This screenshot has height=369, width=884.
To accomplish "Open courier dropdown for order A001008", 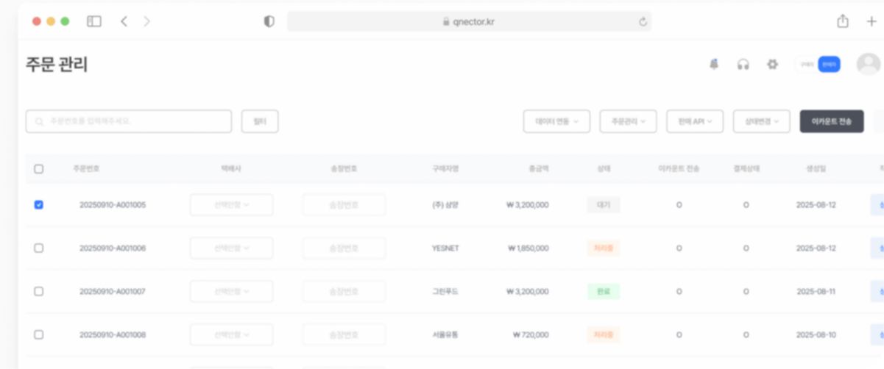I will click(x=231, y=334).
